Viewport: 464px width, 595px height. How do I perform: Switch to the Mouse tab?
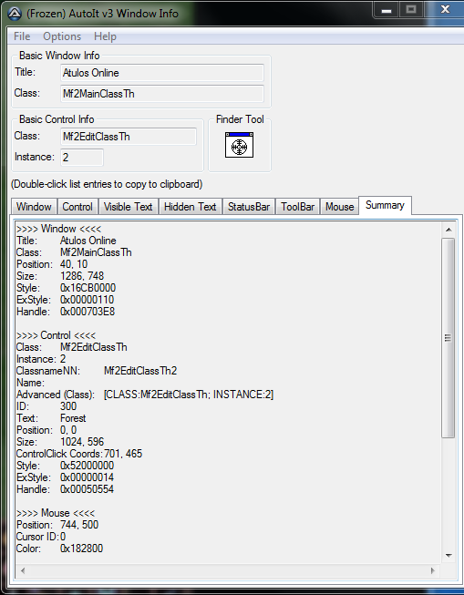coord(339,207)
